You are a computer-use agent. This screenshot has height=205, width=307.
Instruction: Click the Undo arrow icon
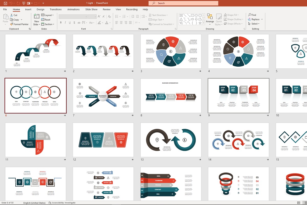[x=11, y=3]
